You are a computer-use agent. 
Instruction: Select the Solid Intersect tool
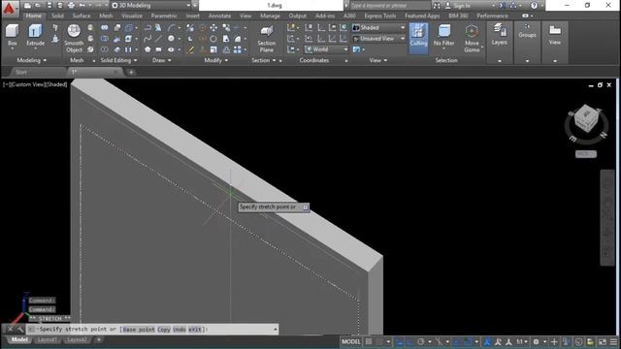pos(104,49)
